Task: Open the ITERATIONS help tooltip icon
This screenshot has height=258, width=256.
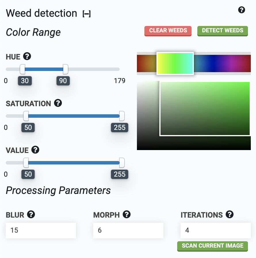Action: pyautogui.click(x=230, y=214)
